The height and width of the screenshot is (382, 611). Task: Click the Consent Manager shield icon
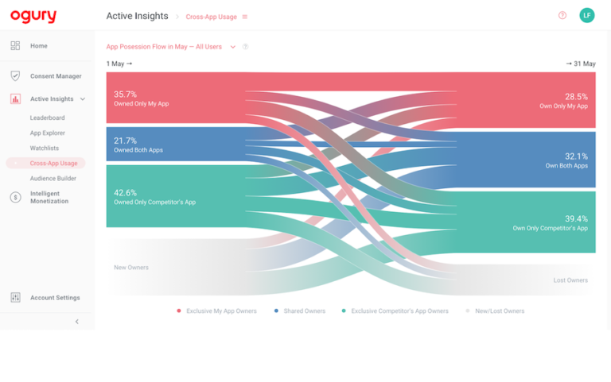pos(15,76)
